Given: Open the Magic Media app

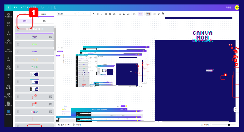Looking at the screenshot, I should click(8, 95).
